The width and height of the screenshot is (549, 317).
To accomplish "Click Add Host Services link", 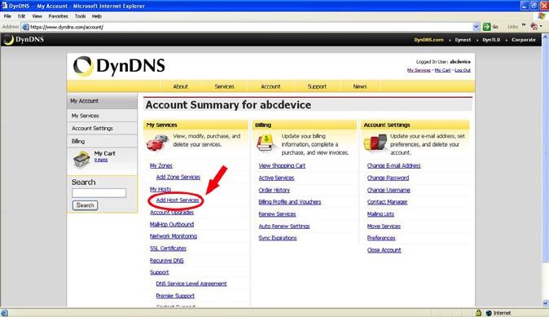I will (178, 200).
